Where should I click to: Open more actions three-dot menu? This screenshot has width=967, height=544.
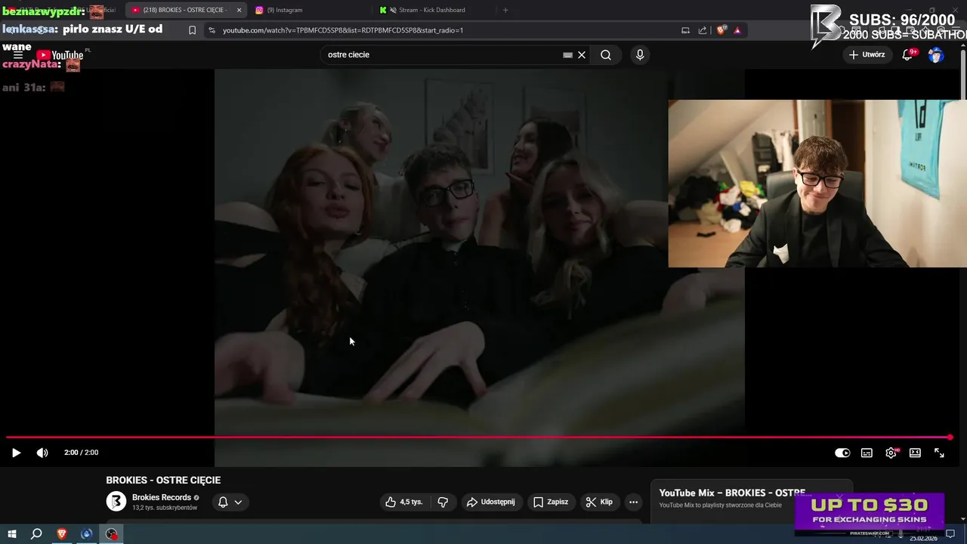point(634,502)
